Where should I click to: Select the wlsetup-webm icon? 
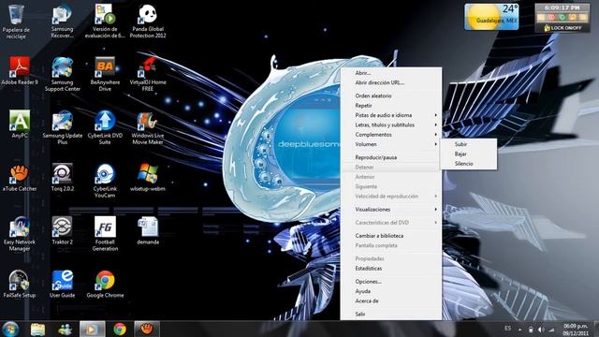[x=148, y=178]
